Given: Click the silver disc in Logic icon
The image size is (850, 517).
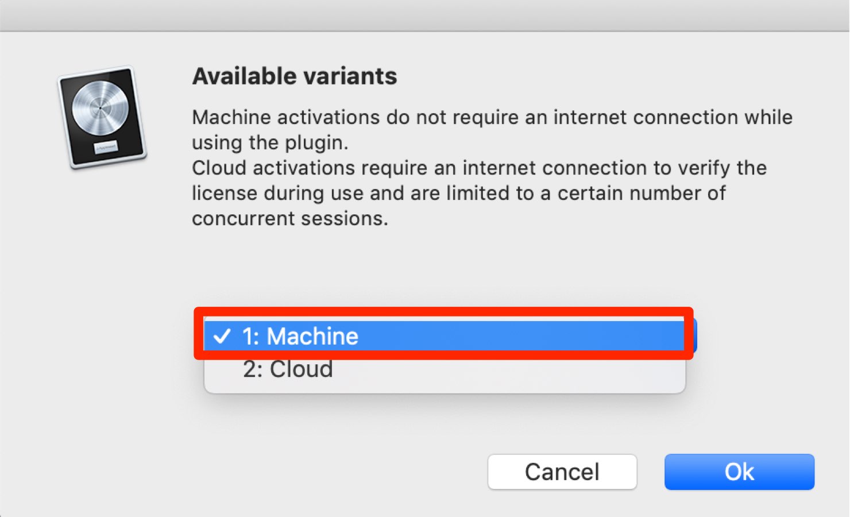Looking at the screenshot, I should [101, 108].
